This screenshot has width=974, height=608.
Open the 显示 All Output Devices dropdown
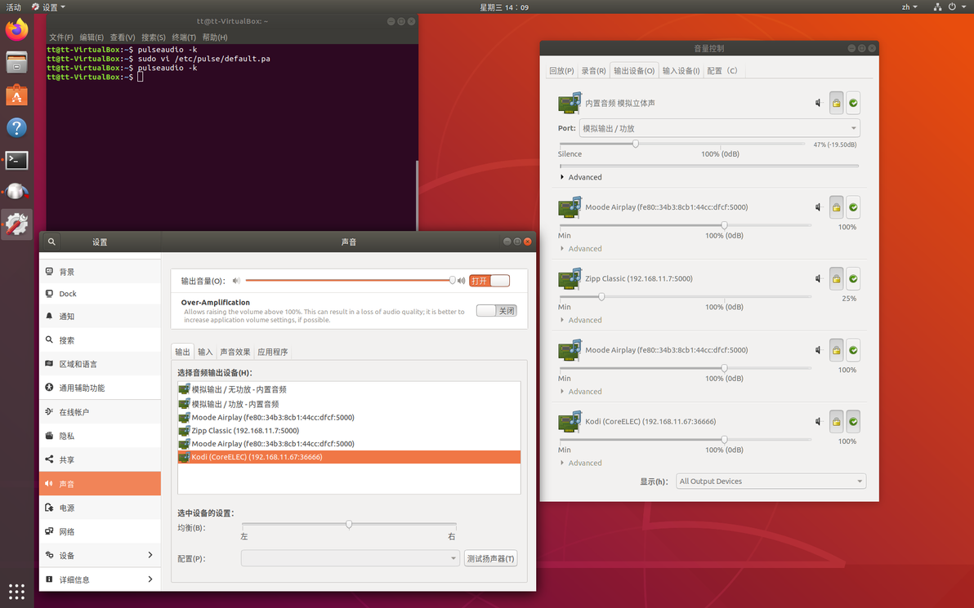coord(771,481)
